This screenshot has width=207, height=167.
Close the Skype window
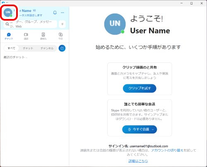202,3
